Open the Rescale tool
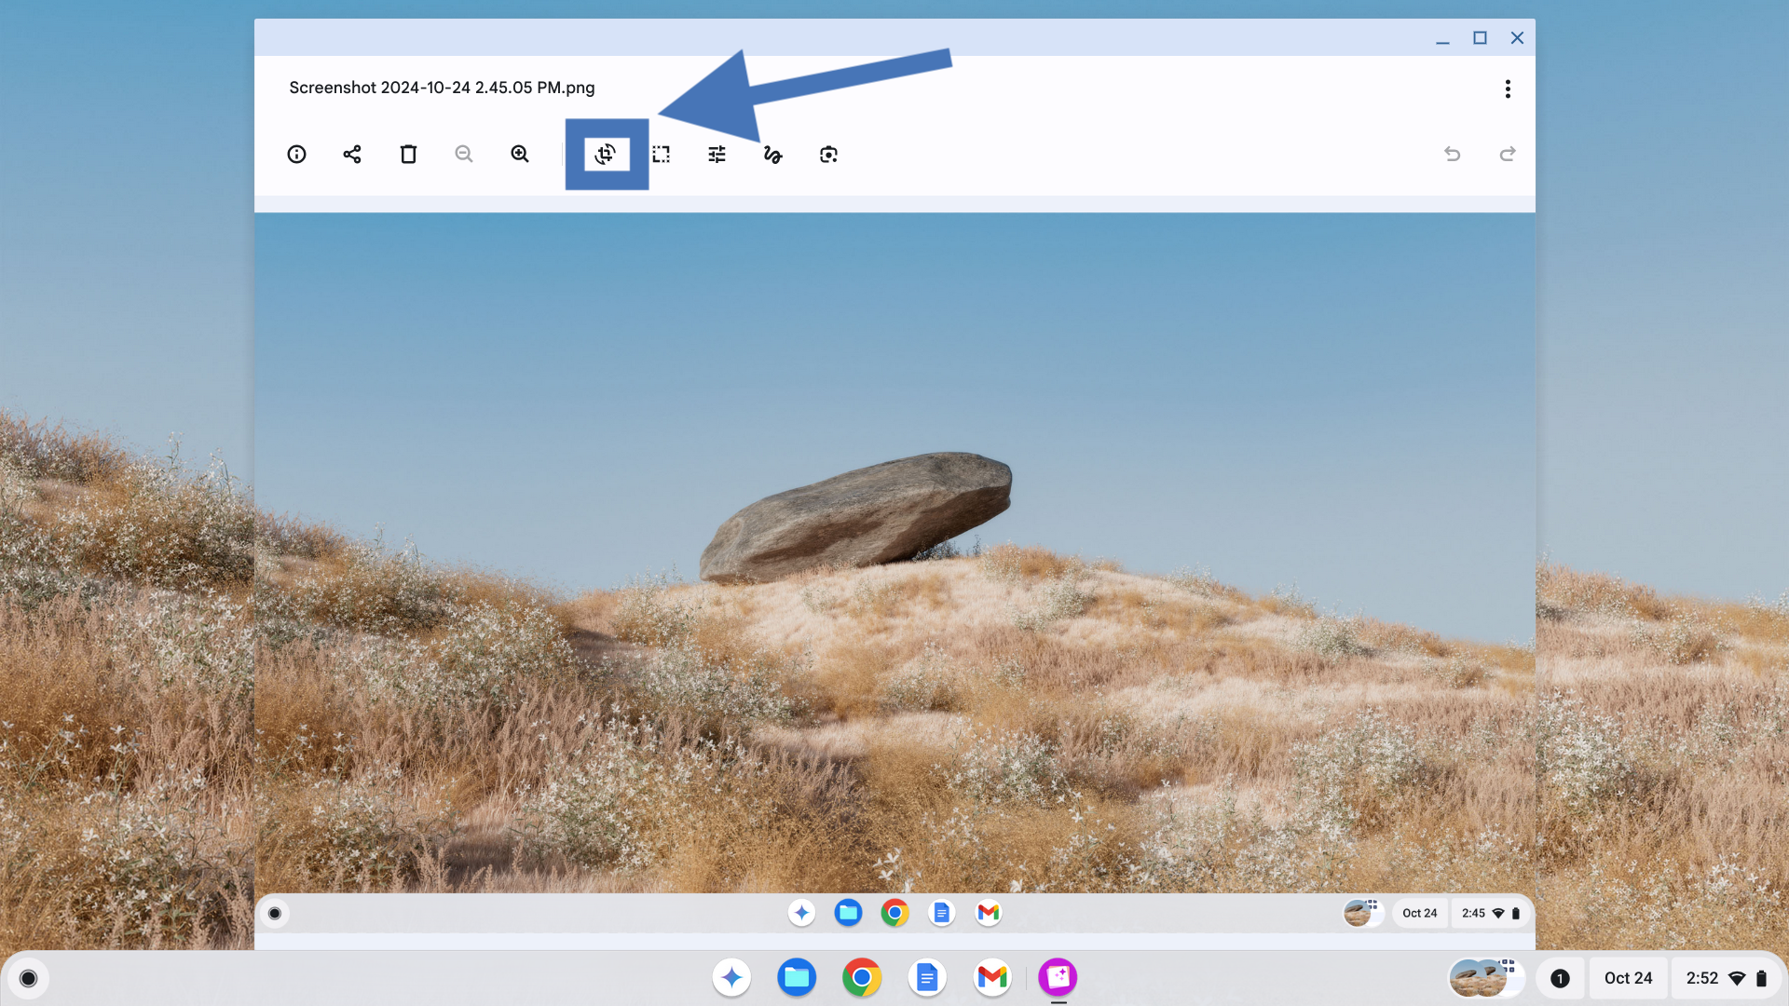 (x=662, y=155)
